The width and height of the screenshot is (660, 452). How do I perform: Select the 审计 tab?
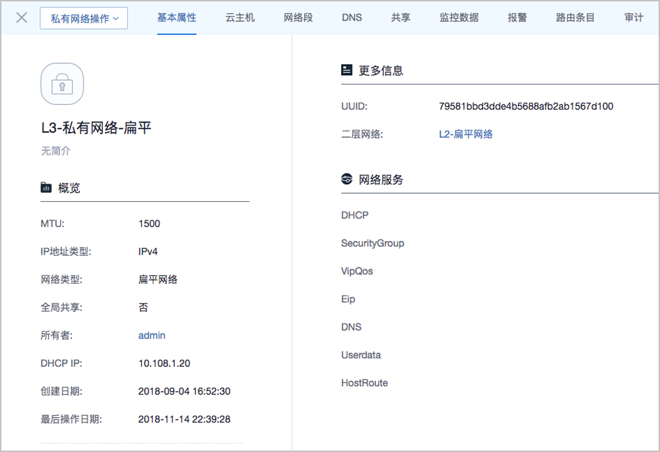click(634, 18)
